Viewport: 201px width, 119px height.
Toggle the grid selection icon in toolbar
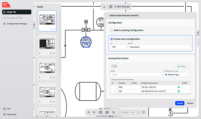[107, 112]
